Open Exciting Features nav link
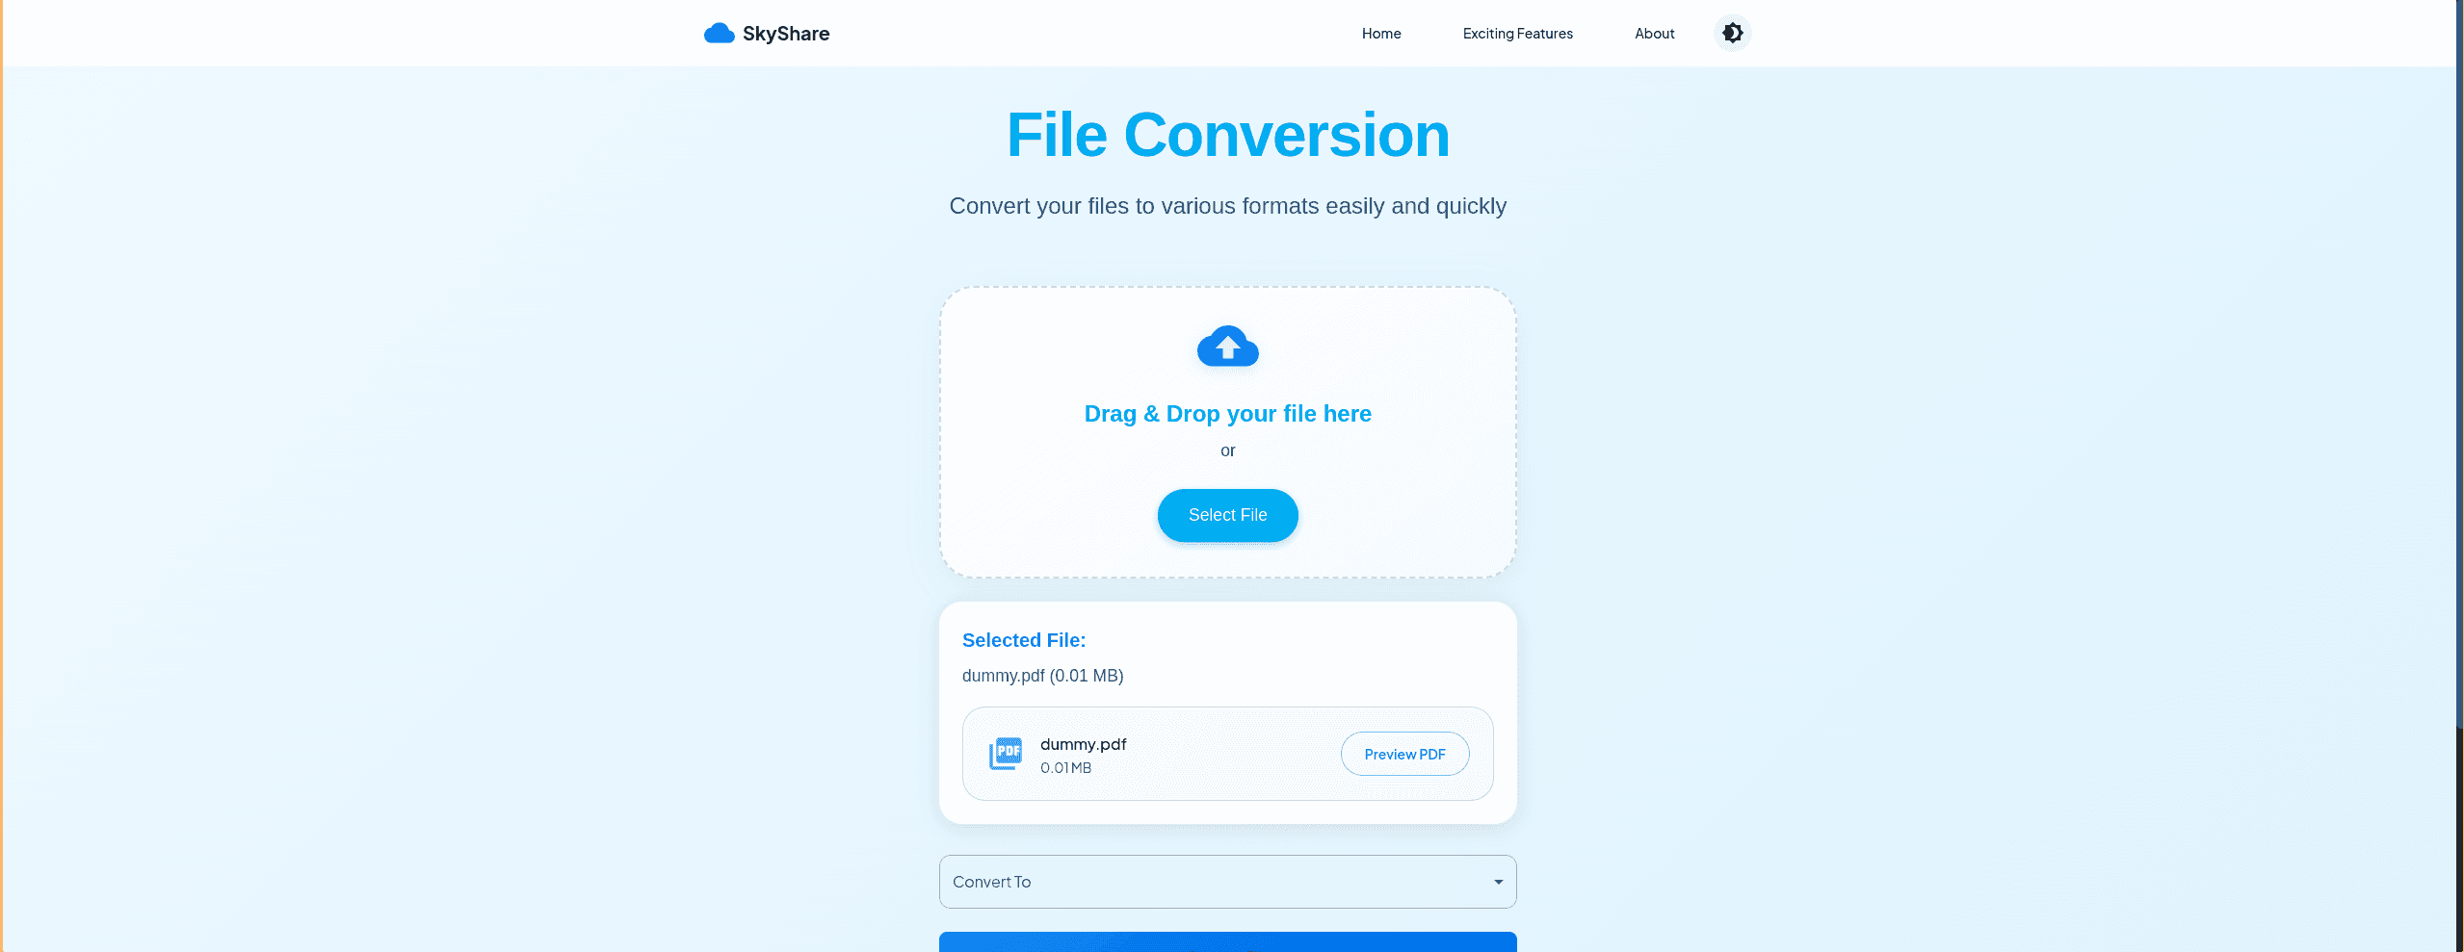Image resolution: width=2464 pixels, height=952 pixels. pos(1517,34)
